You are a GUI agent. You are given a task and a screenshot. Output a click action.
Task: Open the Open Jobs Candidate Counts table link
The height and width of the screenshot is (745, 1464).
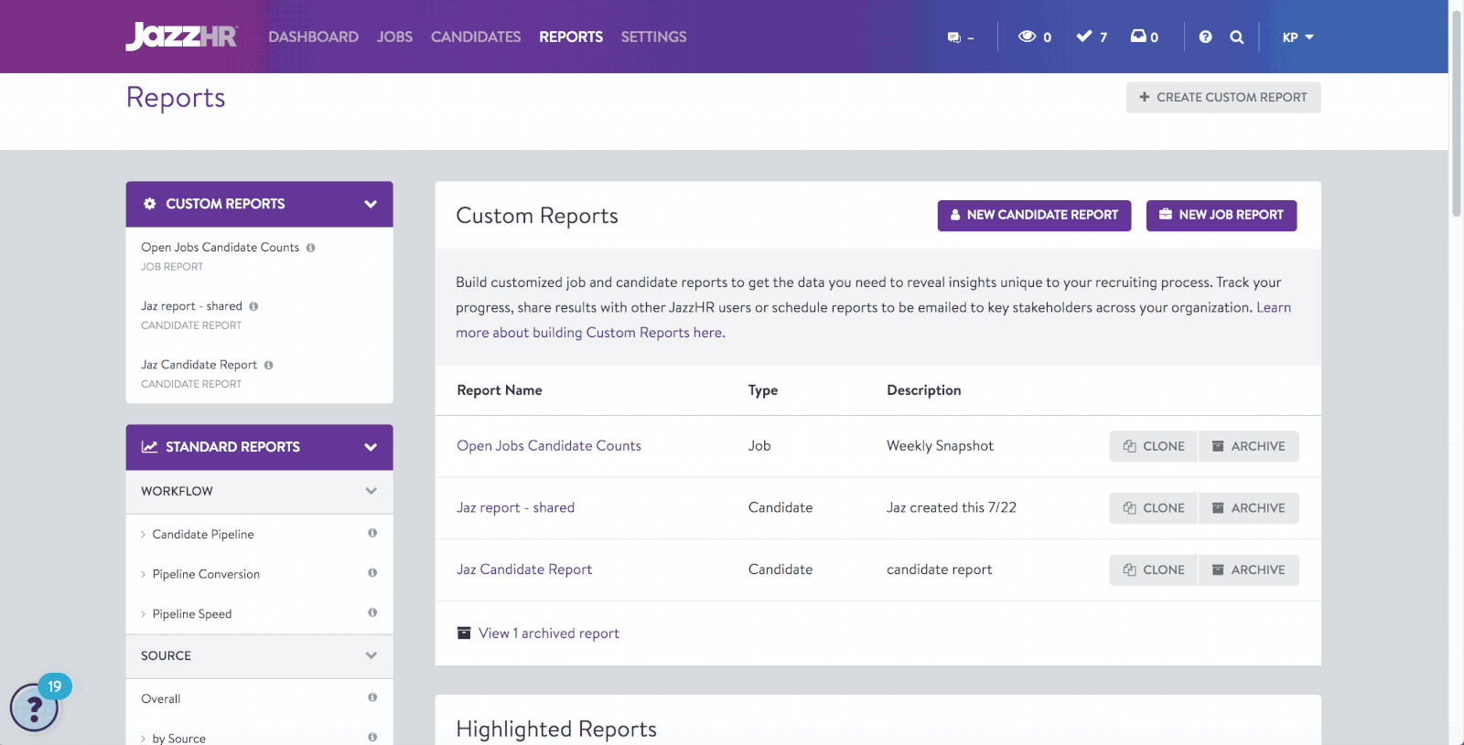(549, 446)
